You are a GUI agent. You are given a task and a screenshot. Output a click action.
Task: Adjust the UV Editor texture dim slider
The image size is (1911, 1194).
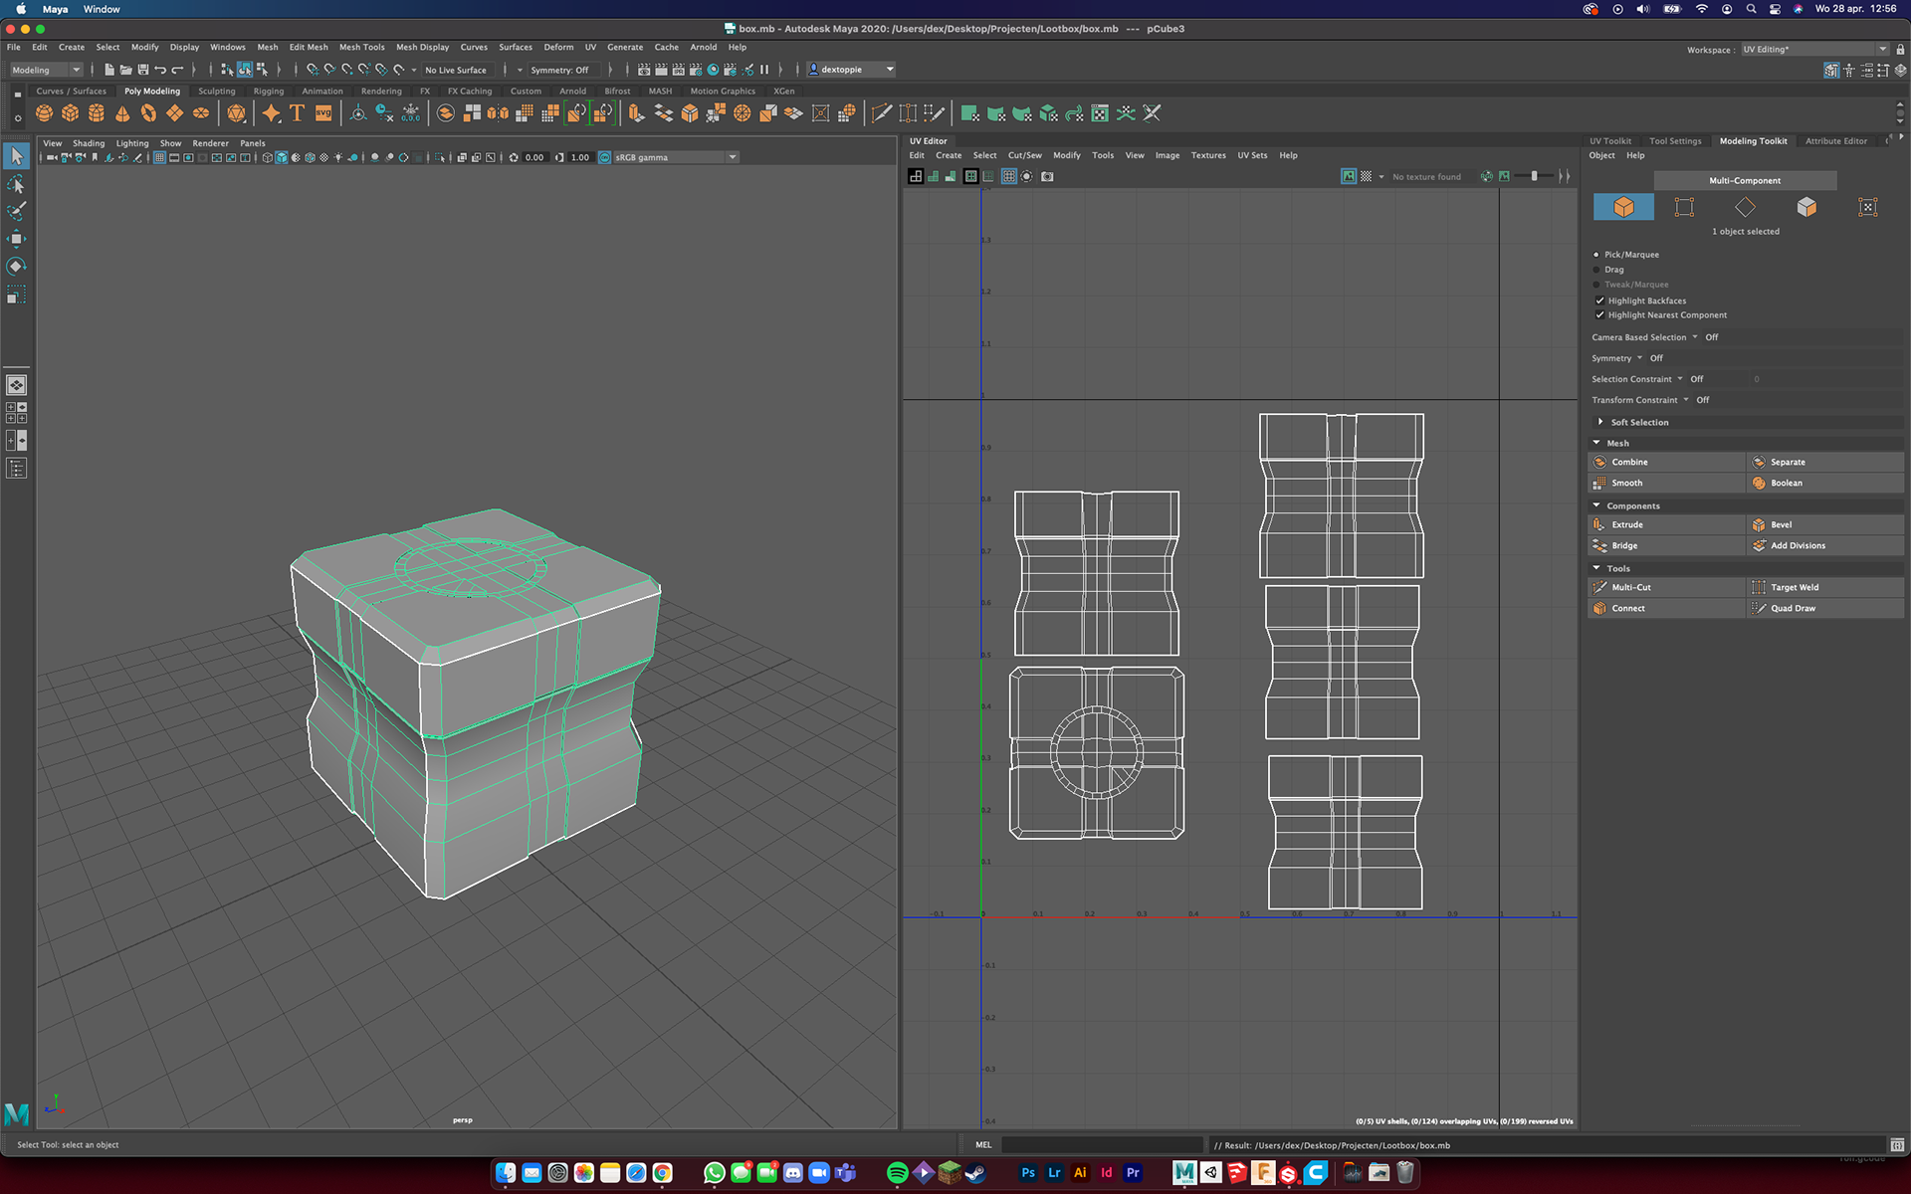[1534, 176]
